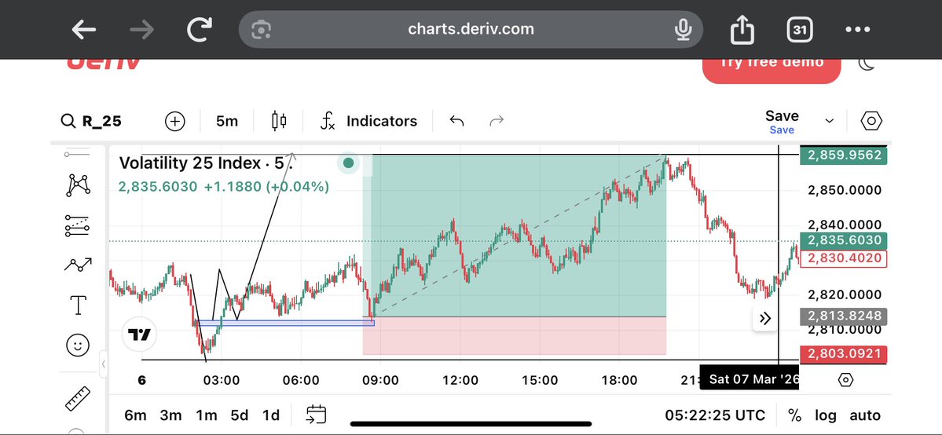Select the Text tool

(x=78, y=305)
